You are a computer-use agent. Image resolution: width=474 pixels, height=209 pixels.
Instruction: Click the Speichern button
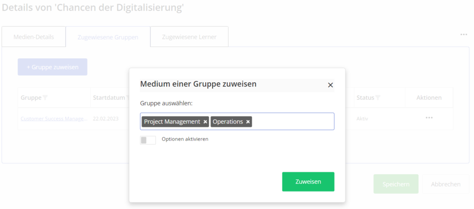coord(396,184)
